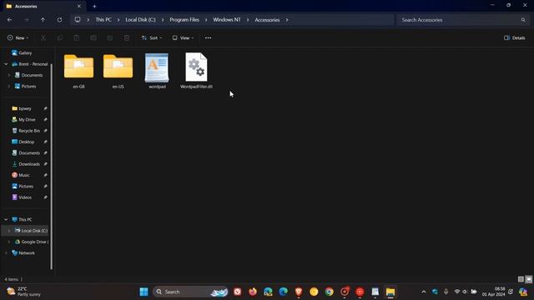Navigate to This PC breadcrumb
This screenshot has width=534, height=300.
(x=103, y=20)
